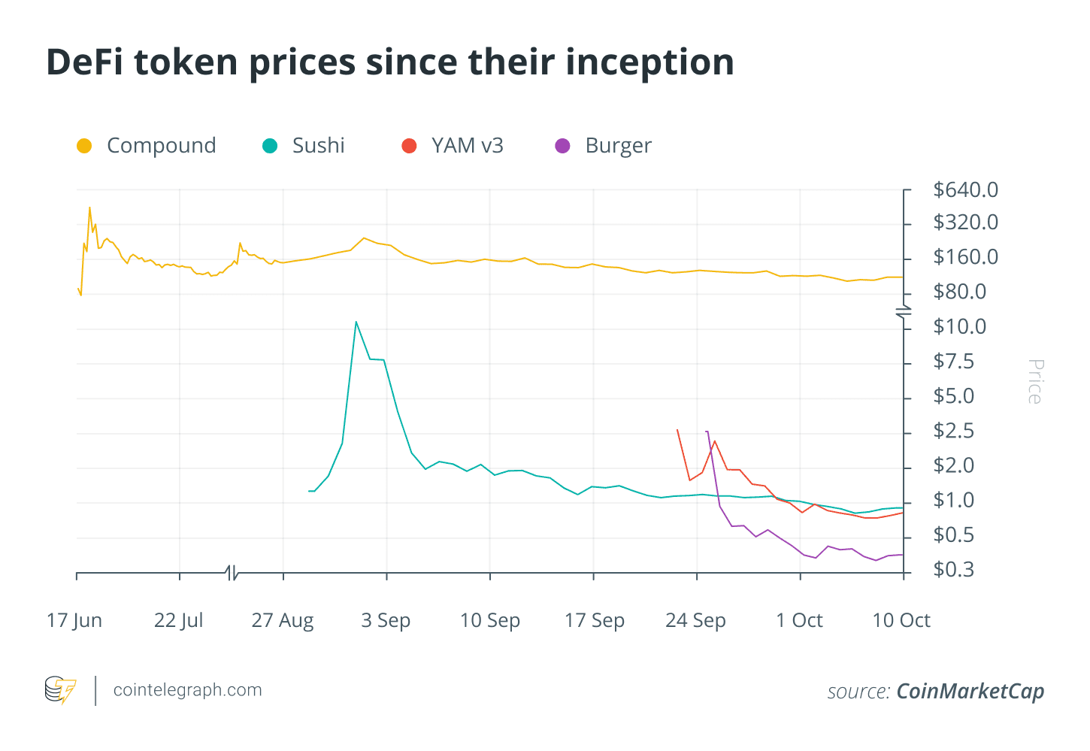Screen dimensions: 1090x751
Task: Click the chart title heading
Action: point(390,62)
